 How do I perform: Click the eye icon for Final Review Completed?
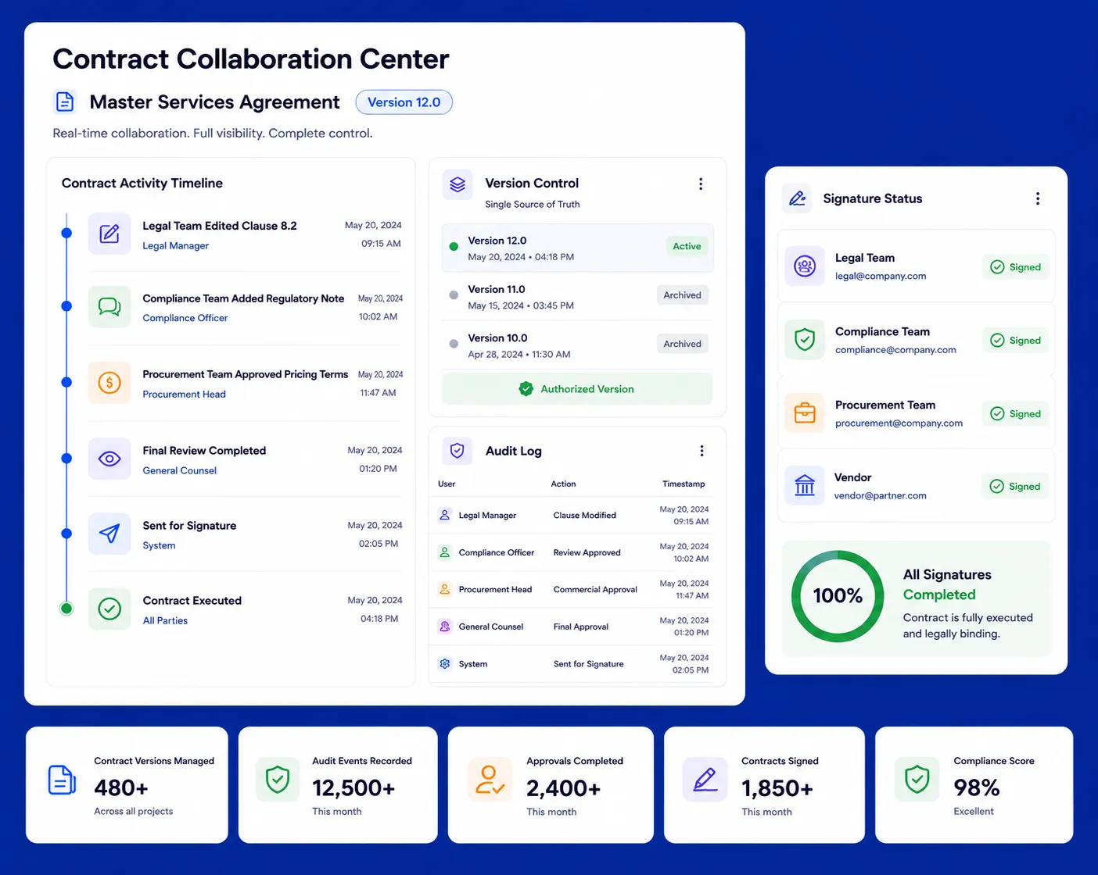pos(109,459)
